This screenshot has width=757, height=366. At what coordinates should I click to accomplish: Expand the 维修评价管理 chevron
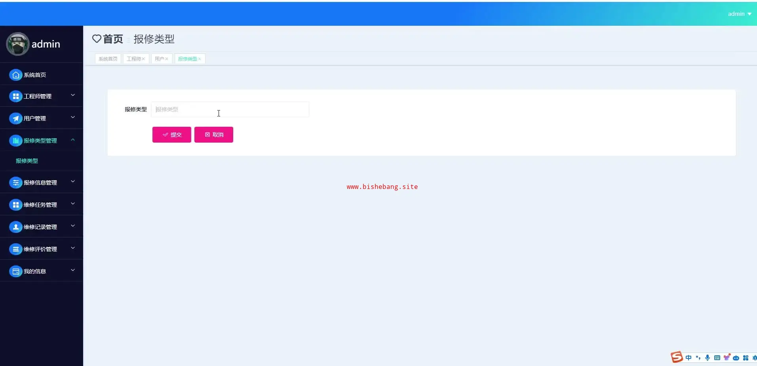pyautogui.click(x=73, y=248)
